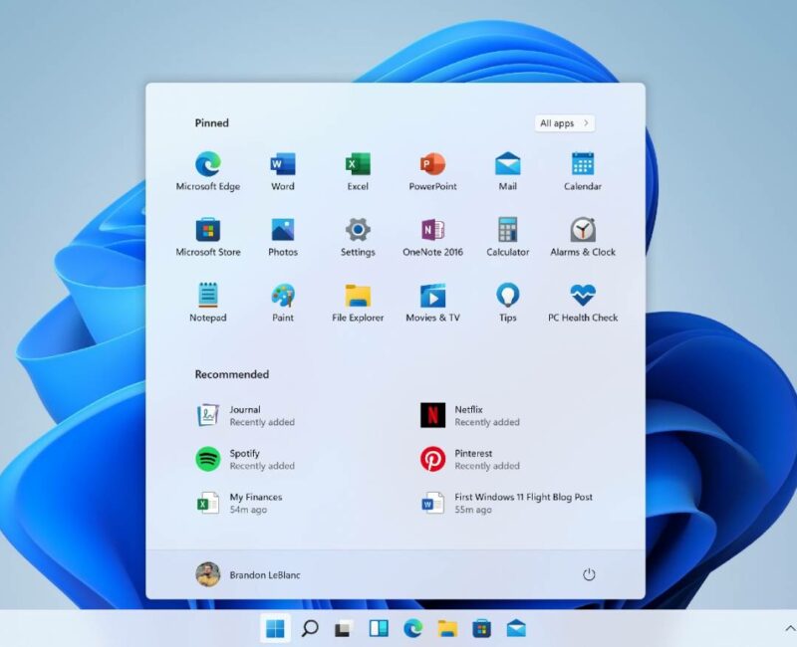Open taskbar Search magnifier
Image resolution: width=797 pixels, height=647 pixels.
[x=310, y=629]
